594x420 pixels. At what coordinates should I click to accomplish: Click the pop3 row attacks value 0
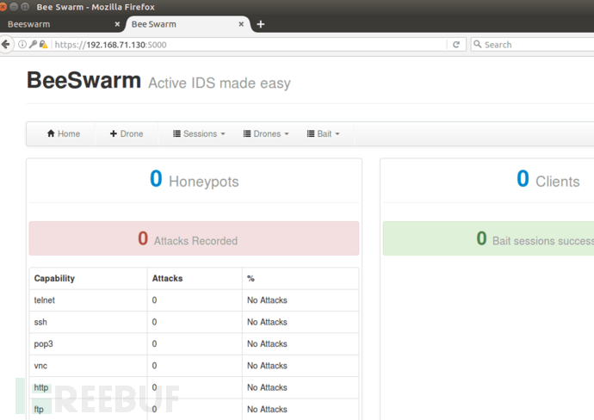pyautogui.click(x=155, y=344)
